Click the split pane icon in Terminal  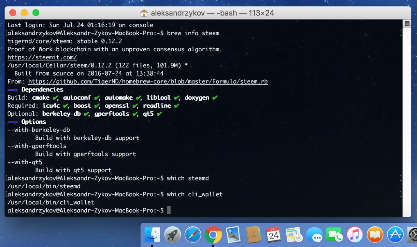pos(407,24)
